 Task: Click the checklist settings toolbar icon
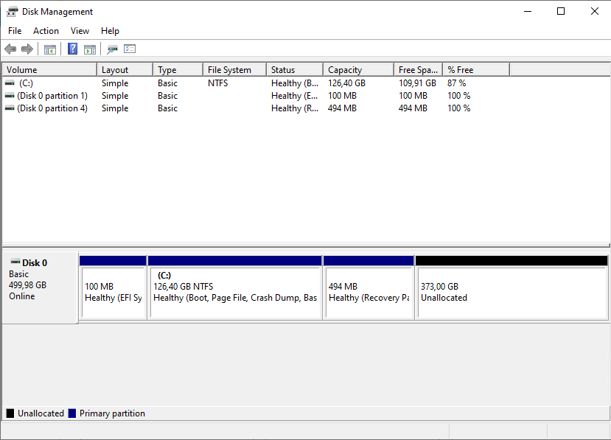pos(130,49)
